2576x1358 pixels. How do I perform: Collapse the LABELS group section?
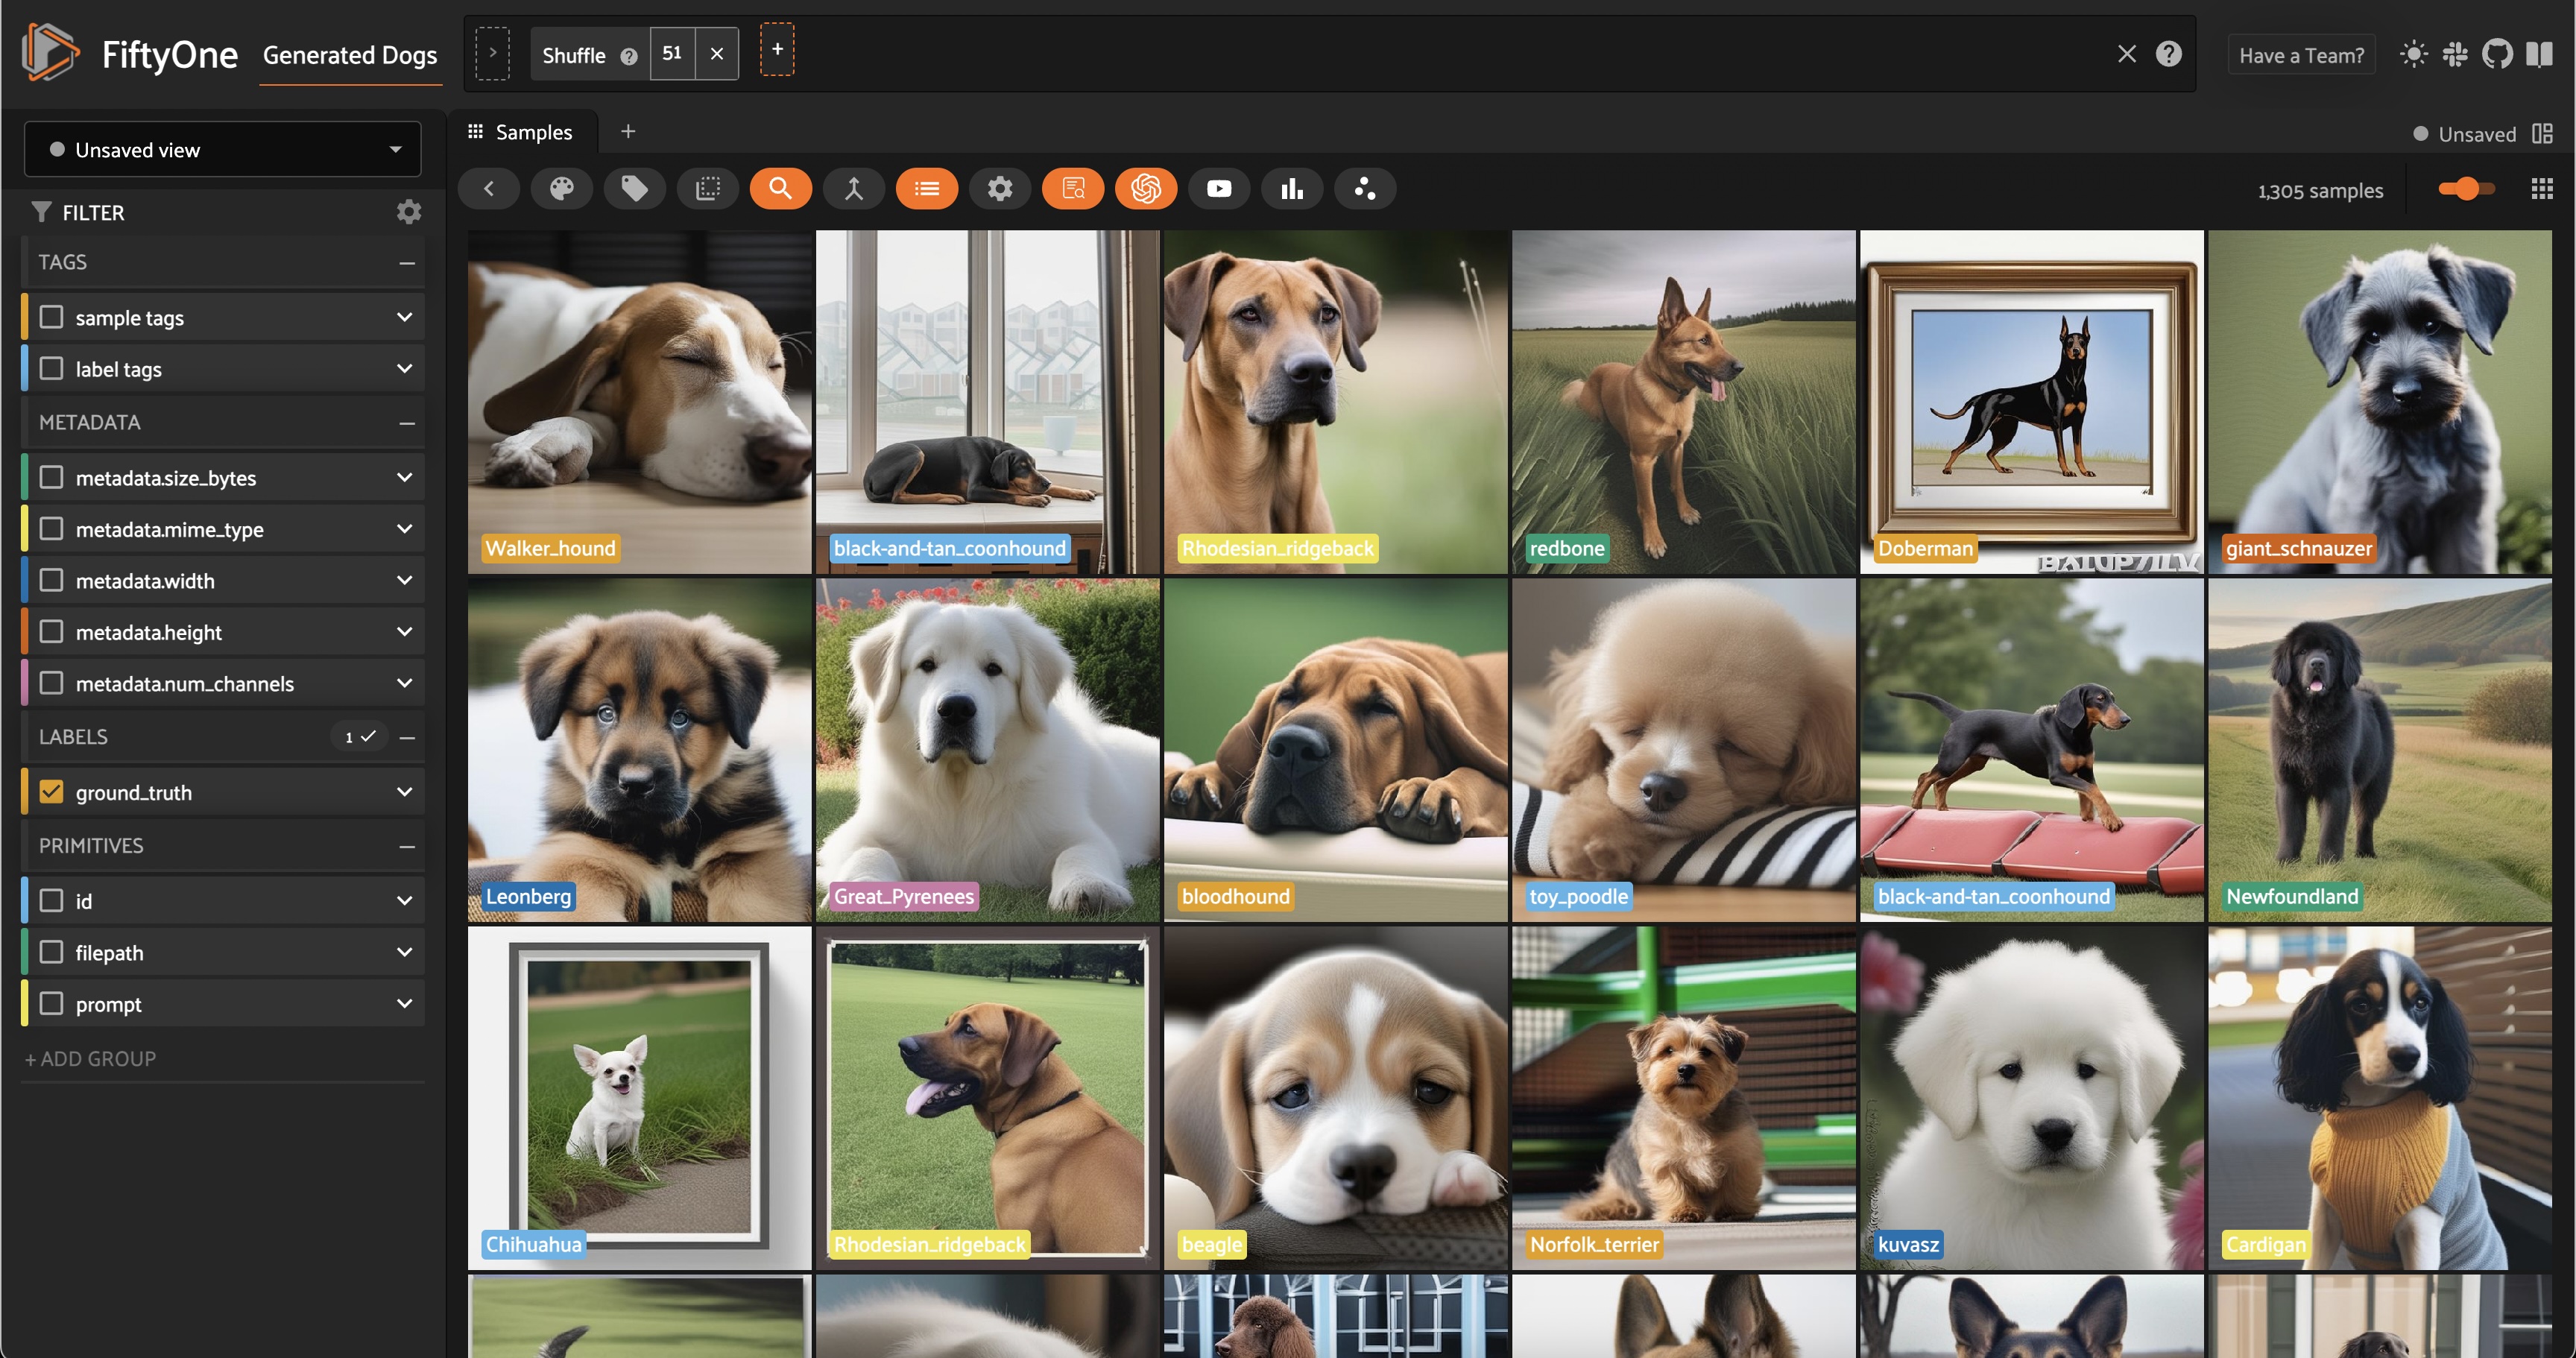(406, 737)
